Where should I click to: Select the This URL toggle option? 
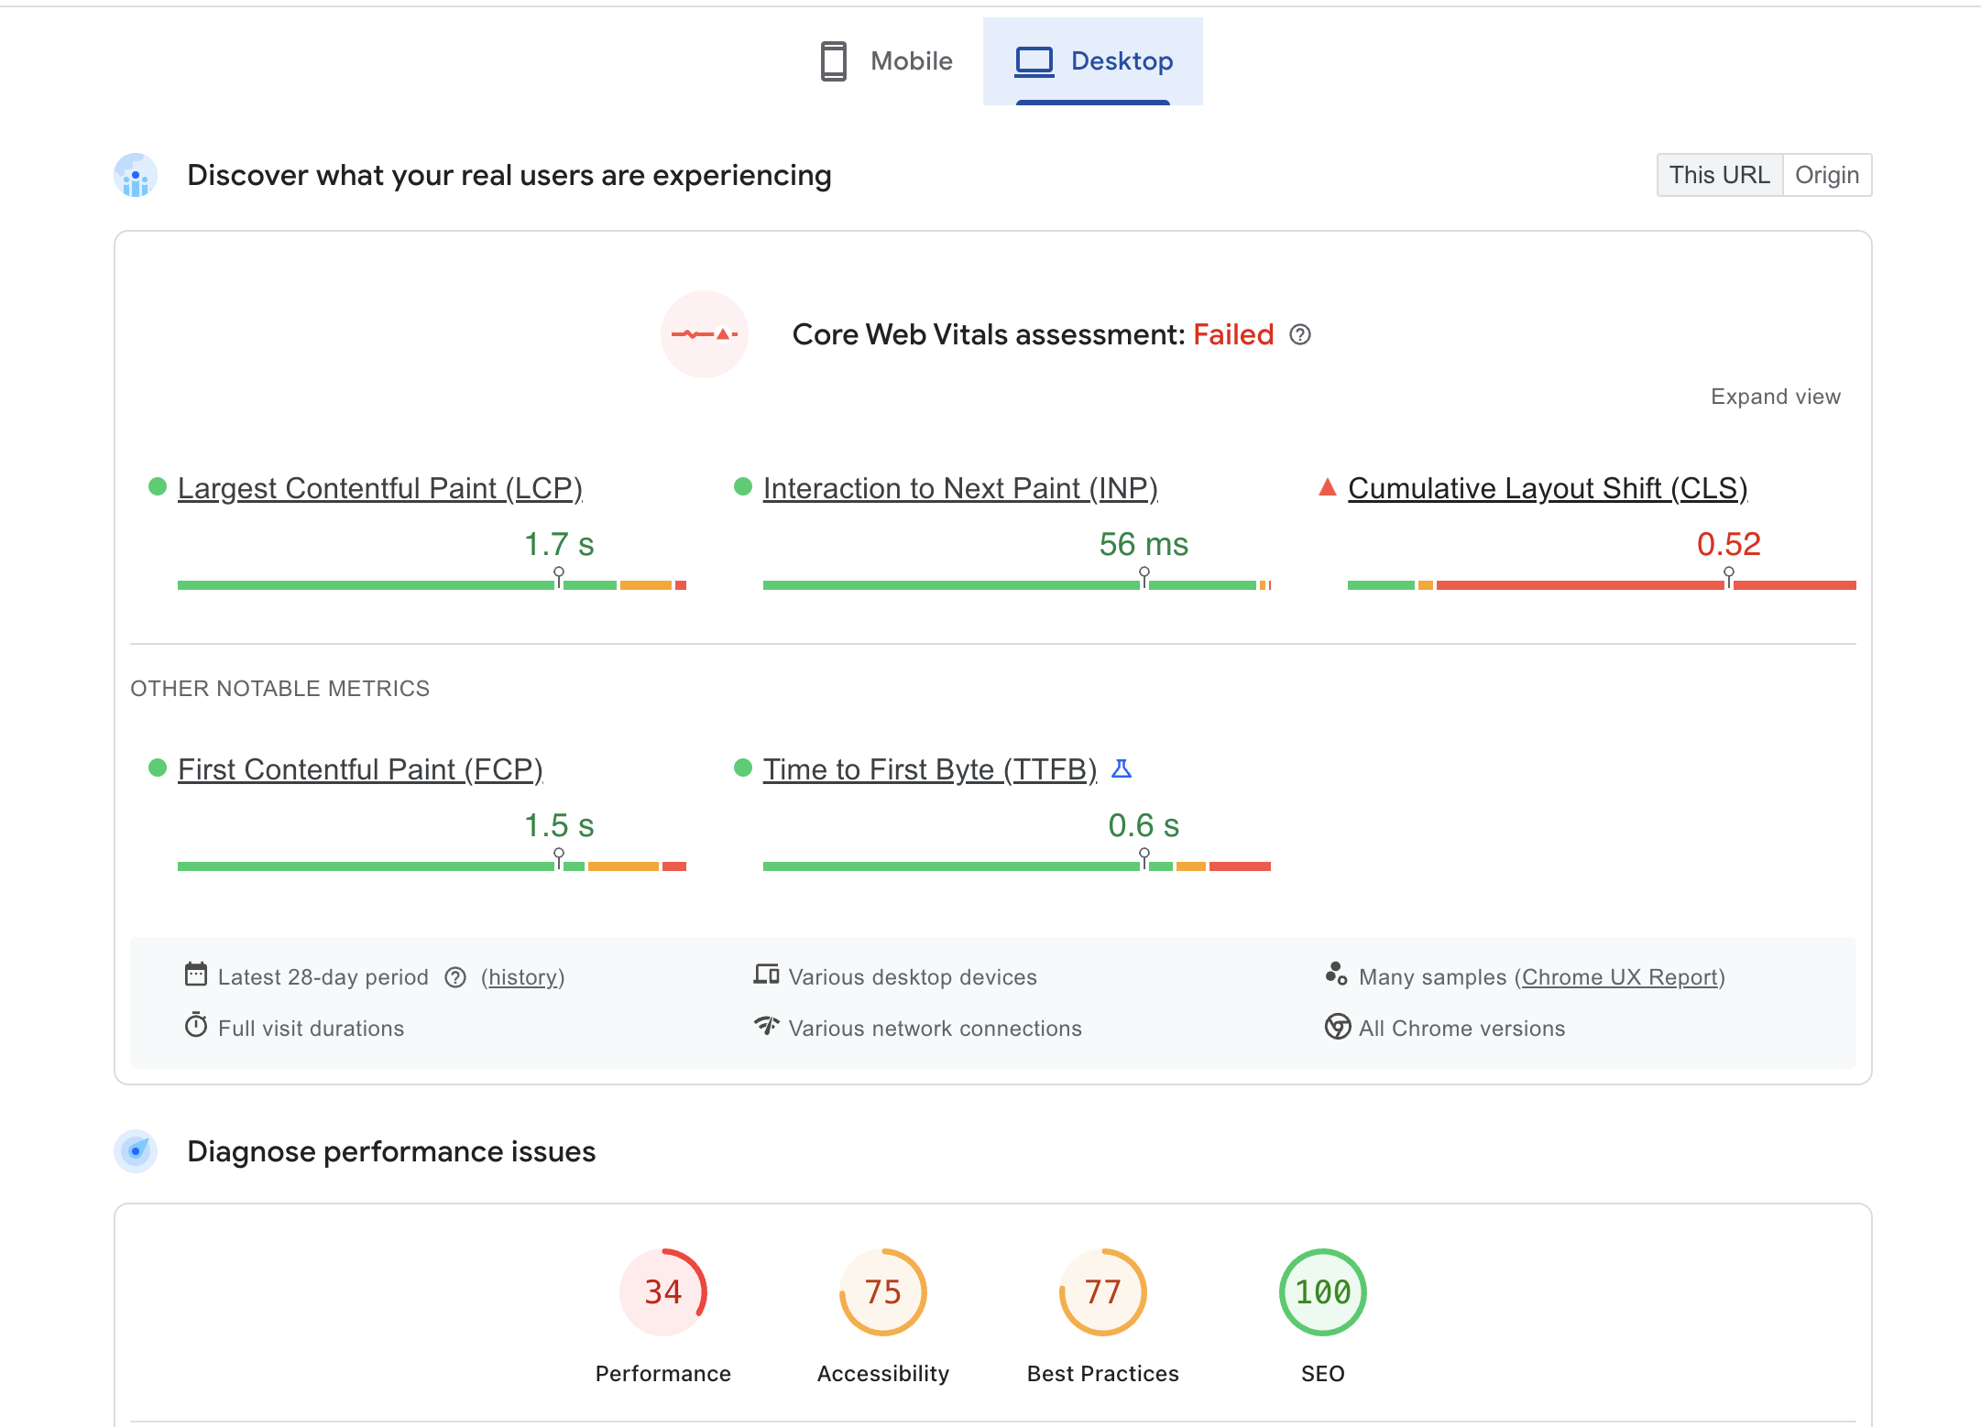[x=1719, y=175]
